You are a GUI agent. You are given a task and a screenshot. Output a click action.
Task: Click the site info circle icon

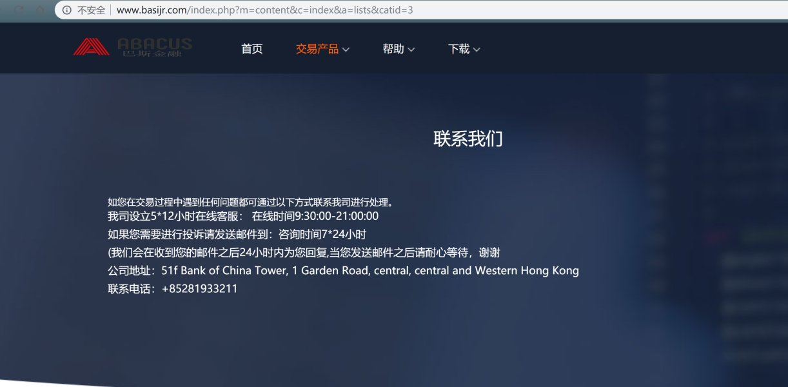tap(67, 10)
